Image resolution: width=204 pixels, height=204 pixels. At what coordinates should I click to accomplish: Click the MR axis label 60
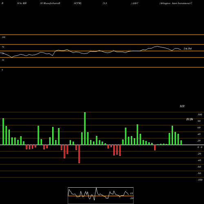pyautogui.click(x=199, y=128)
